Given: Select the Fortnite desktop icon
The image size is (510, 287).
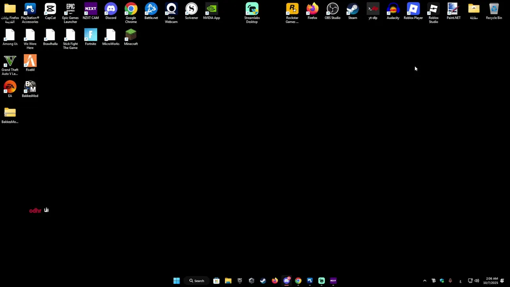Looking at the screenshot, I should (90, 37).
